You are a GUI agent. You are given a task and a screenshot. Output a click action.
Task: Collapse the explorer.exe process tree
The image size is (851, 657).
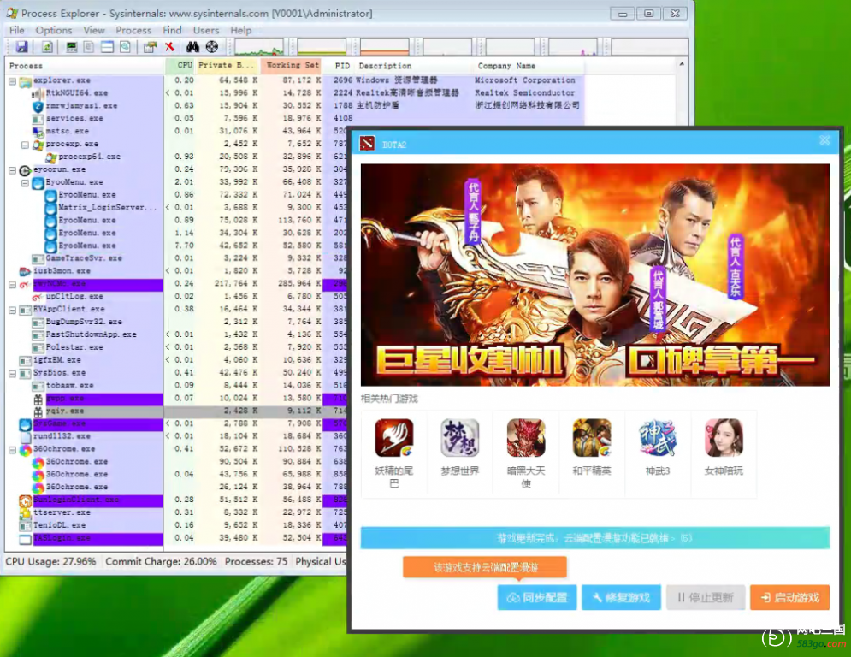click(x=12, y=81)
